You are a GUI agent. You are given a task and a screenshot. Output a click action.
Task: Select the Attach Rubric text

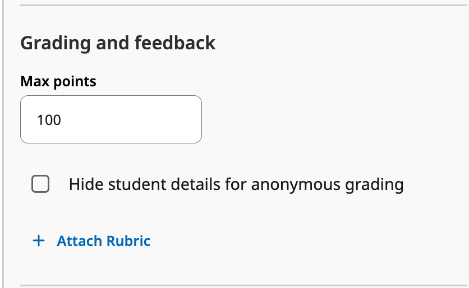pyautogui.click(x=103, y=241)
